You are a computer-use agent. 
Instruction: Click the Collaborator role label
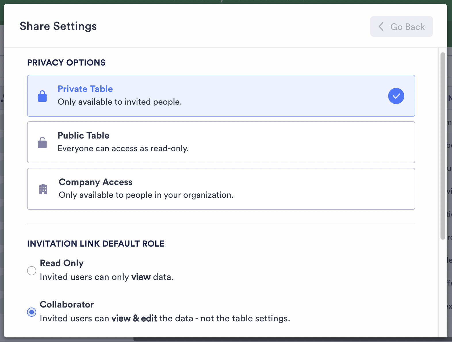click(x=67, y=305)
